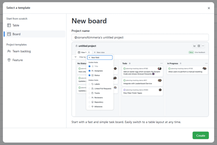
Task: Click the Reviewers people icon
Action: [92, 98]
